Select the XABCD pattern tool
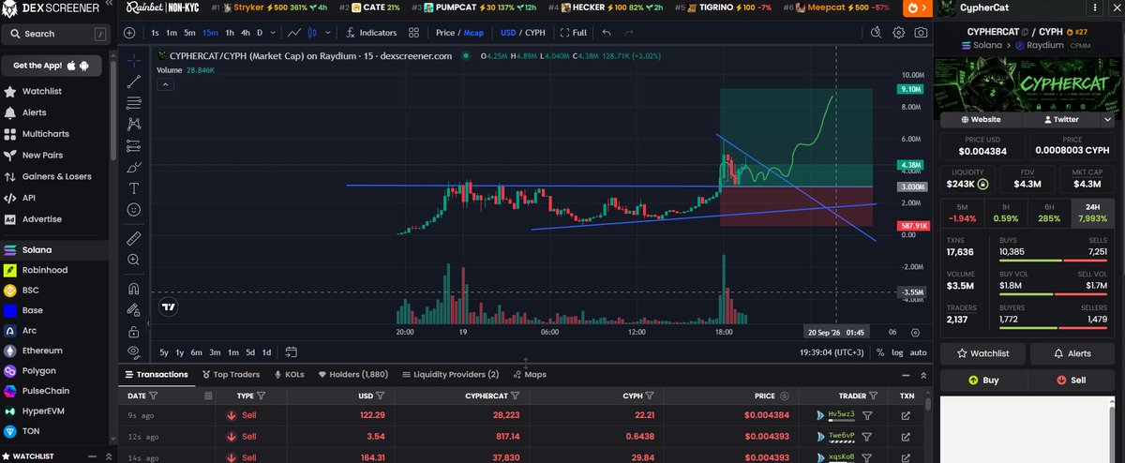The width and height of the screenshot is (1125, 463). click(133, 124)
